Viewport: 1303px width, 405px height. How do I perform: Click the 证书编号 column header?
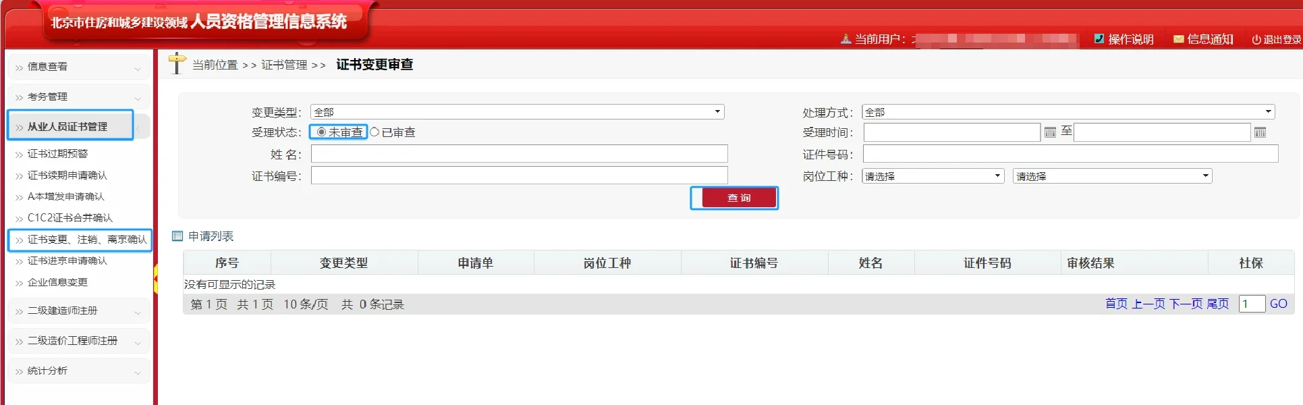coord(754,263)
